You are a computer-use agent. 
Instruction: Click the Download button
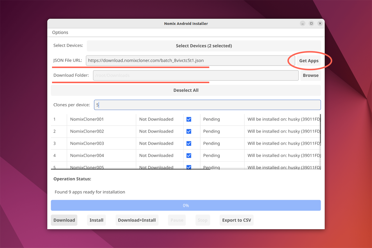coord(64,220)
